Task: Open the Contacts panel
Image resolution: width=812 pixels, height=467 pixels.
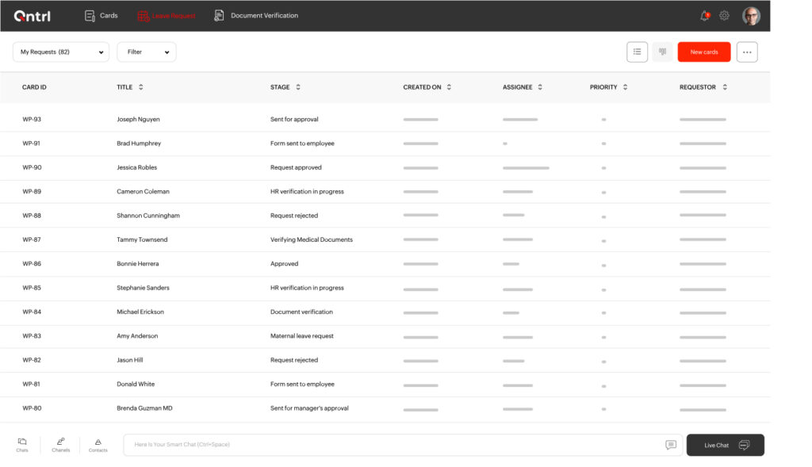Action: pyautogui.click(x=98, y=445)
